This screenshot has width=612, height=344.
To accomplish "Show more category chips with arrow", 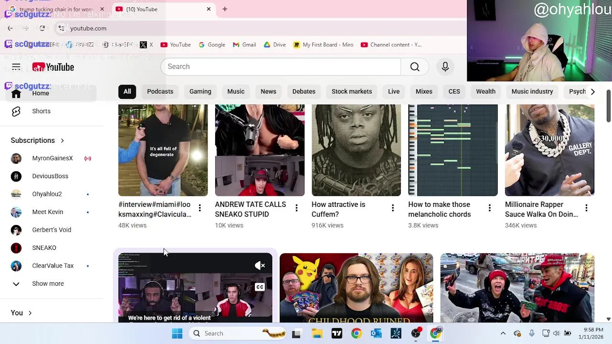I will [593, 92].
